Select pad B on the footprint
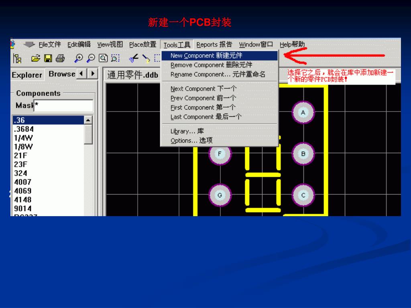The image size is (411, 308). [303, 154]
